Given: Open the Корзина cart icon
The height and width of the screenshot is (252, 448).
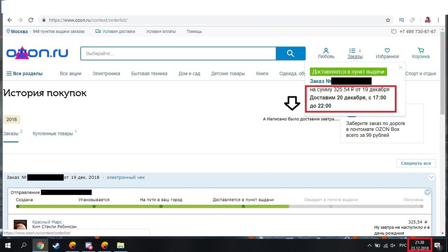Looking at the screenshot, I should pos(421,53).
